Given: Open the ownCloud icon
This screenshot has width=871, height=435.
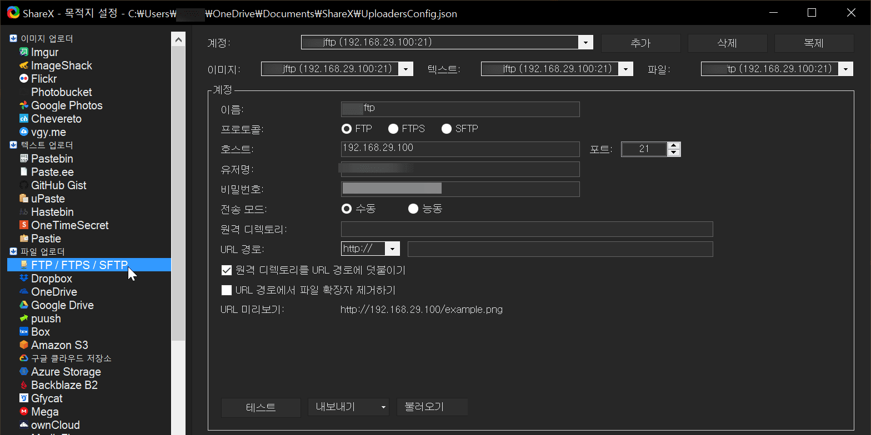Looking at the screenshot, I should [x=24, y=425].
